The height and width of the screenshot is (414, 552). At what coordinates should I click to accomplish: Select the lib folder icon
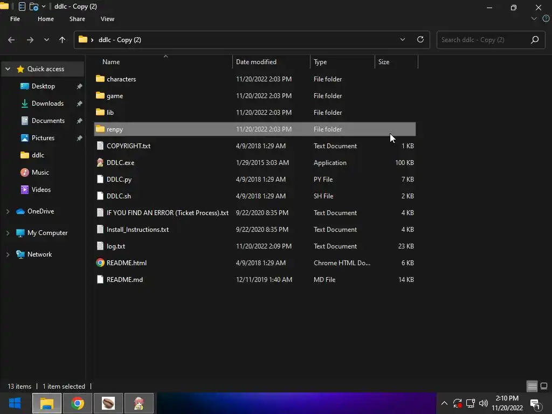[x=100, y=112]
